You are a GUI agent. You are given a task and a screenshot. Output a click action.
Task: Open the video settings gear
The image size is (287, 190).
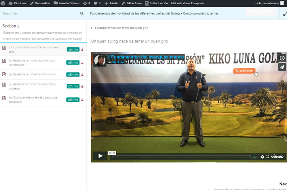(263, 157)
